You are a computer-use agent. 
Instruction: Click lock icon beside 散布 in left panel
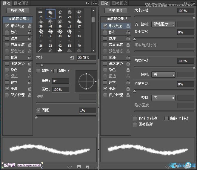tap(30, 32)
